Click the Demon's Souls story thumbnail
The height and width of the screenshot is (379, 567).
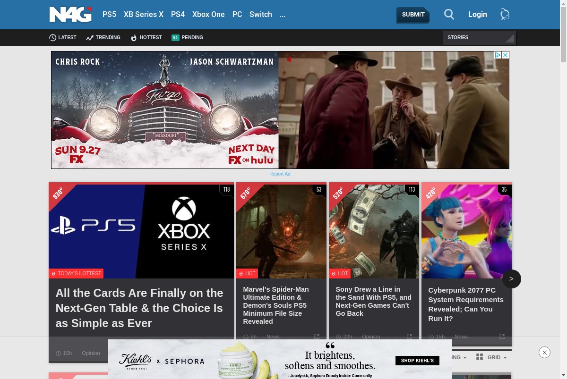click(x=281, y=231)
